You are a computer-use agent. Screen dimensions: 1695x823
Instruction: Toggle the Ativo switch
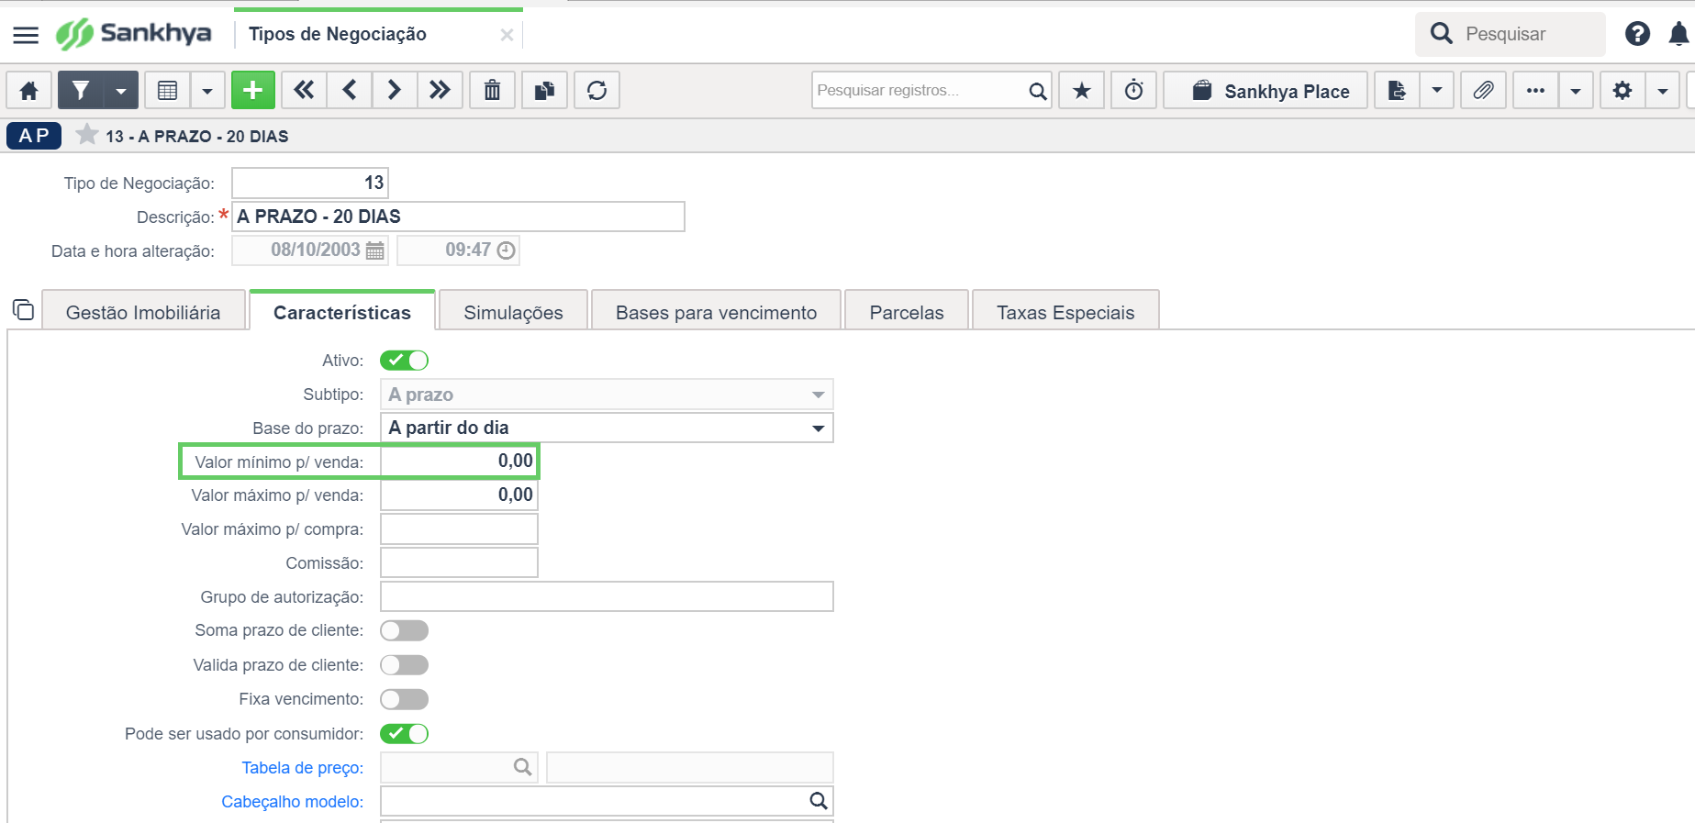[405, 361]
